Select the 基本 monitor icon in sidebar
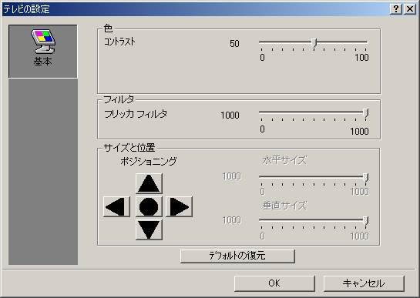Image resolution: width=420 pixels, height=298 pixels. point(43,41)
